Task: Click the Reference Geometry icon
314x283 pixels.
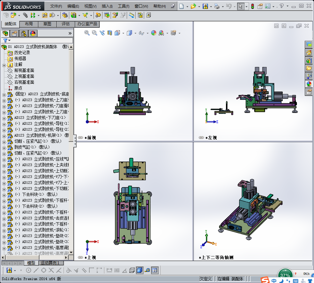Action: pyautogui.click(x=85, y=15)
